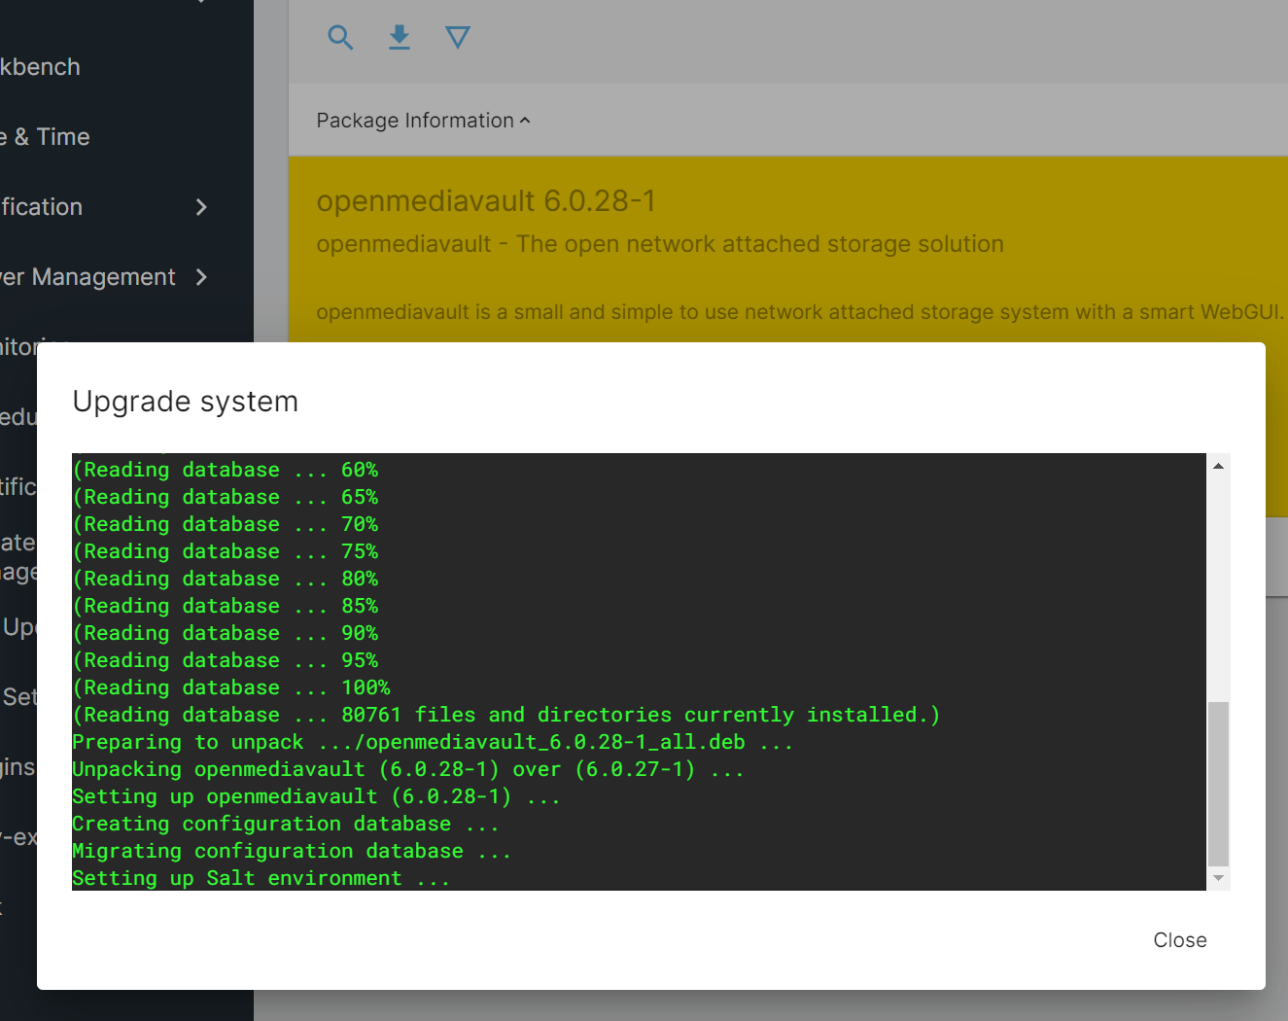The width and height of the screenshot is (1288, 1021).
Task: Expand the Notification sidebar submenu
Action: [x=97, y=206]
